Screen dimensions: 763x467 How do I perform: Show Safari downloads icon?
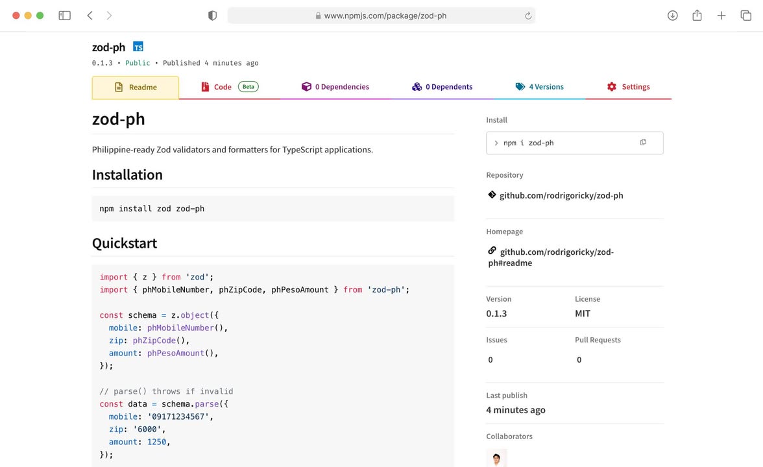point(672,16)
